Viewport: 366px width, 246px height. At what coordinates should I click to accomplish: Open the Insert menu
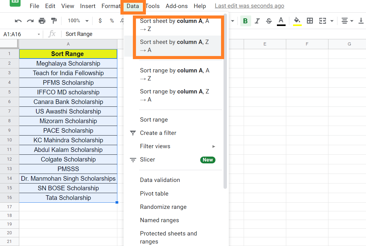tap(88, 6)
